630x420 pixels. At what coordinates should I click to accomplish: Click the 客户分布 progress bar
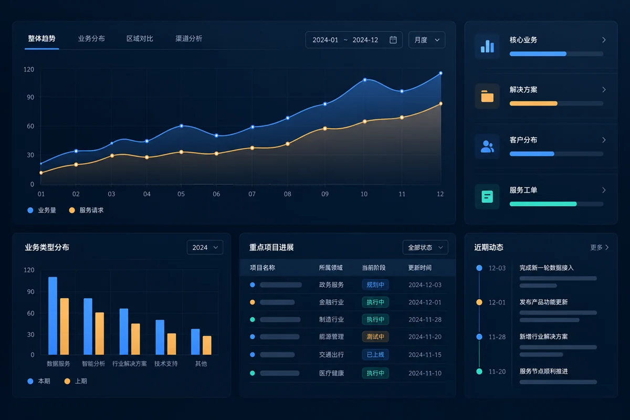click(556, 154)
